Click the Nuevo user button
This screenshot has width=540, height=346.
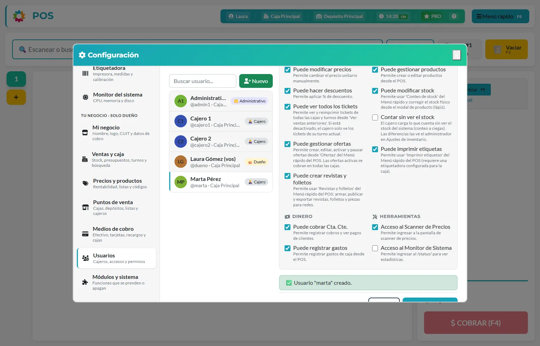click(x=256, y=81)
